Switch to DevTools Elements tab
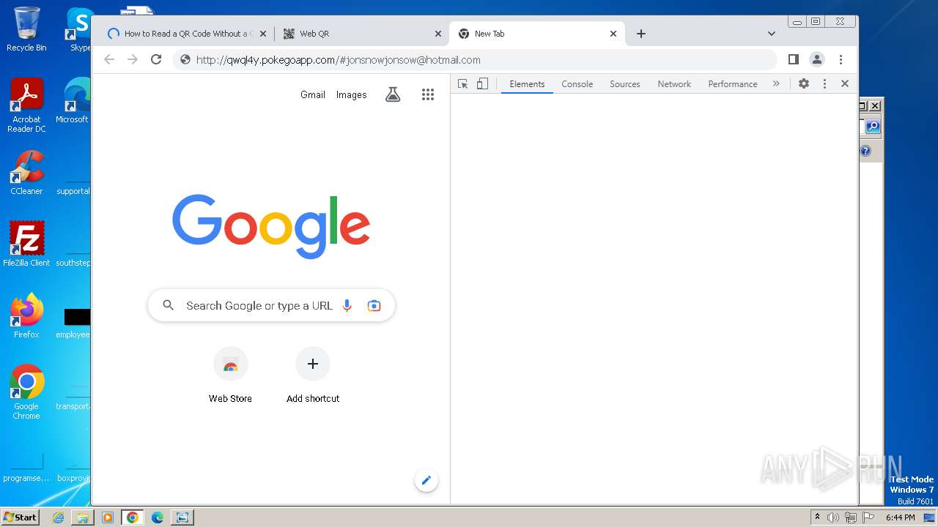 [527, 84]
